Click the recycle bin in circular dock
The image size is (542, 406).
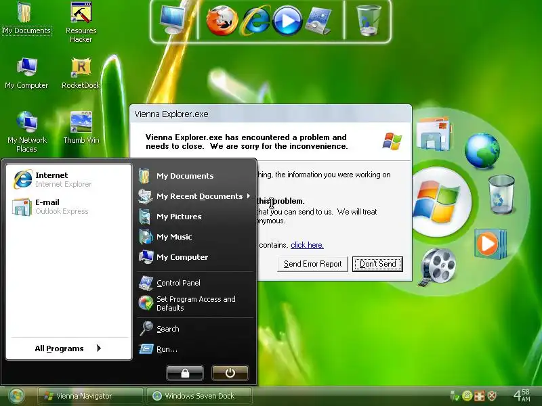(x=501, y=195)
